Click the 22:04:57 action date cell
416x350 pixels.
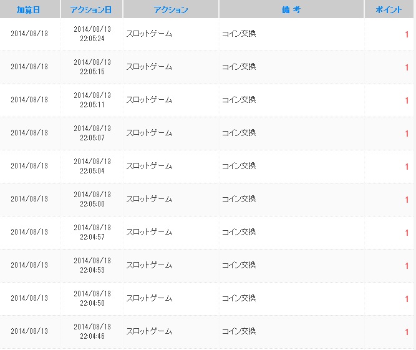92,236
